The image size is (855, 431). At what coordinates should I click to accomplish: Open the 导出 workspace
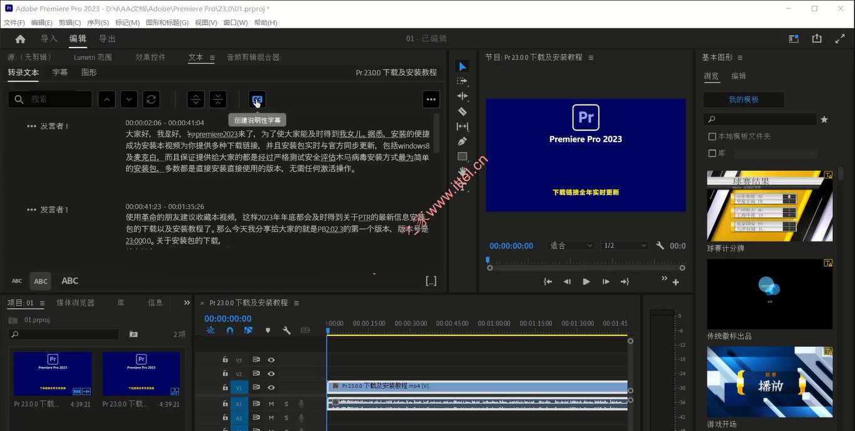[108, 39]
